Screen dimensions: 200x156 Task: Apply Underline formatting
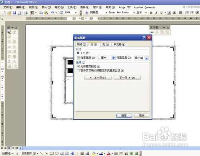(161, 13)
